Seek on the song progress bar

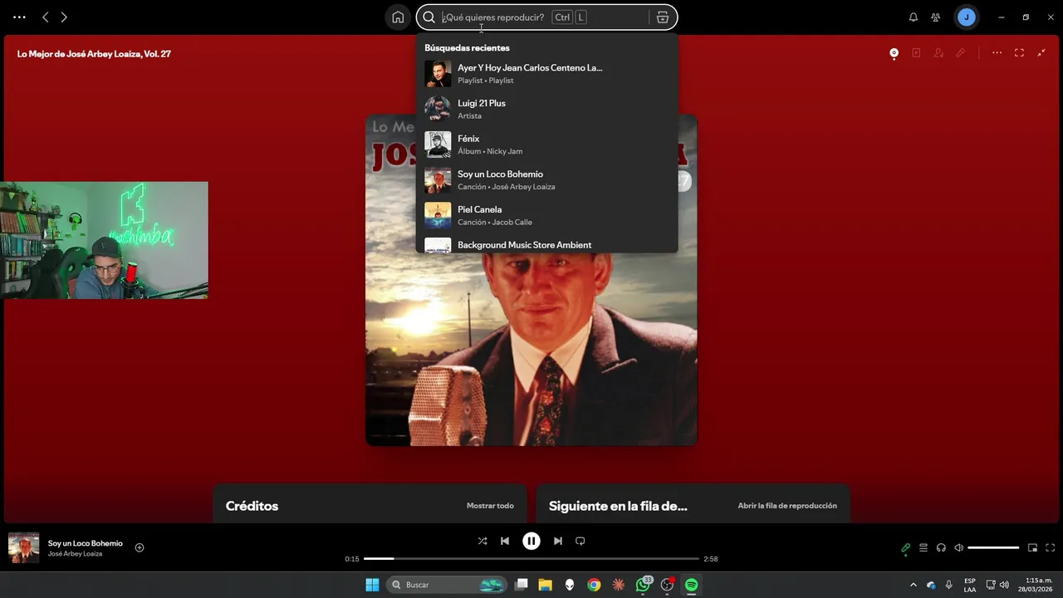click(531, 559)
